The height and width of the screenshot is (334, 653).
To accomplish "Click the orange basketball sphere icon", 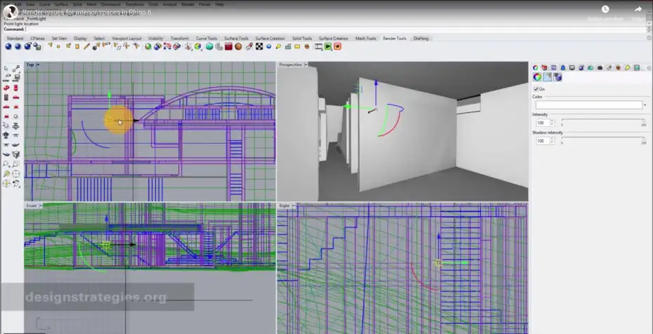I will (238, 46).
